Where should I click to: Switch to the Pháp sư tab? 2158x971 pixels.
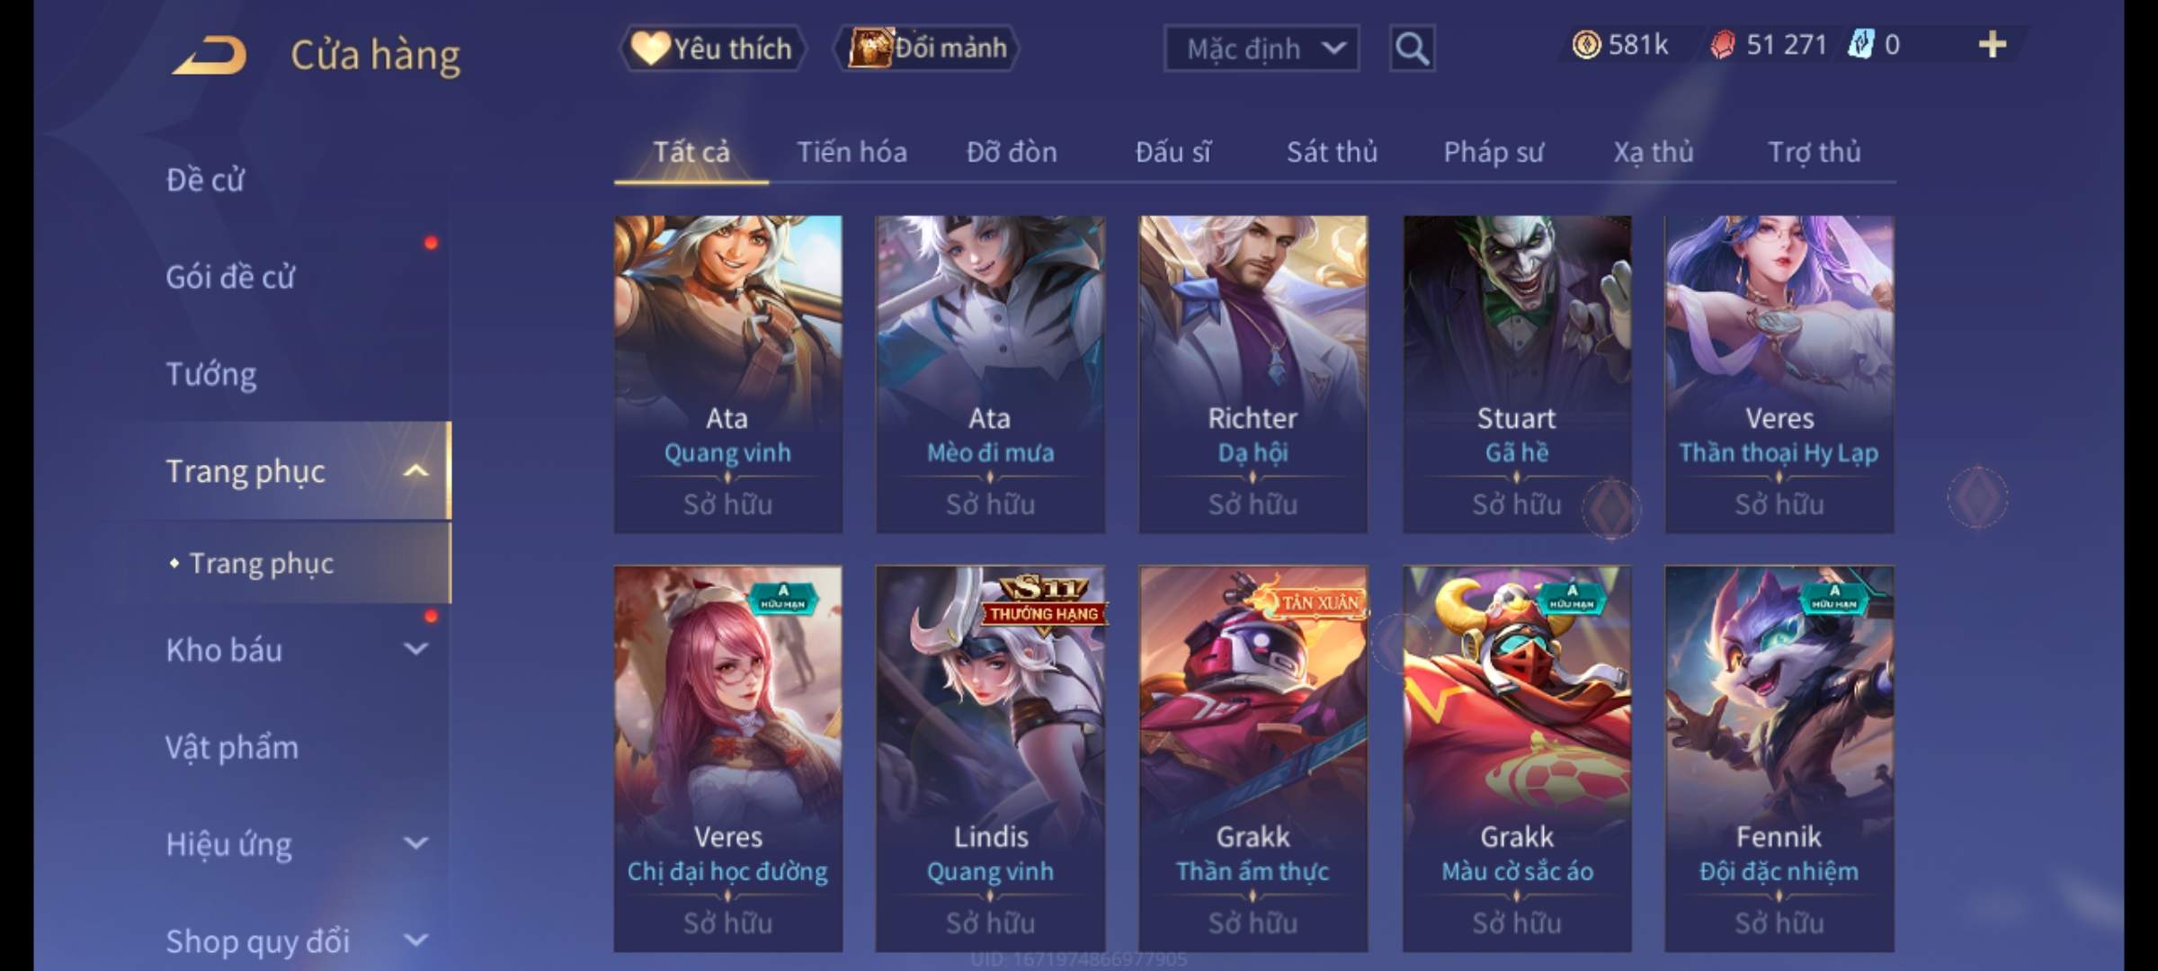click(1493, 152)
